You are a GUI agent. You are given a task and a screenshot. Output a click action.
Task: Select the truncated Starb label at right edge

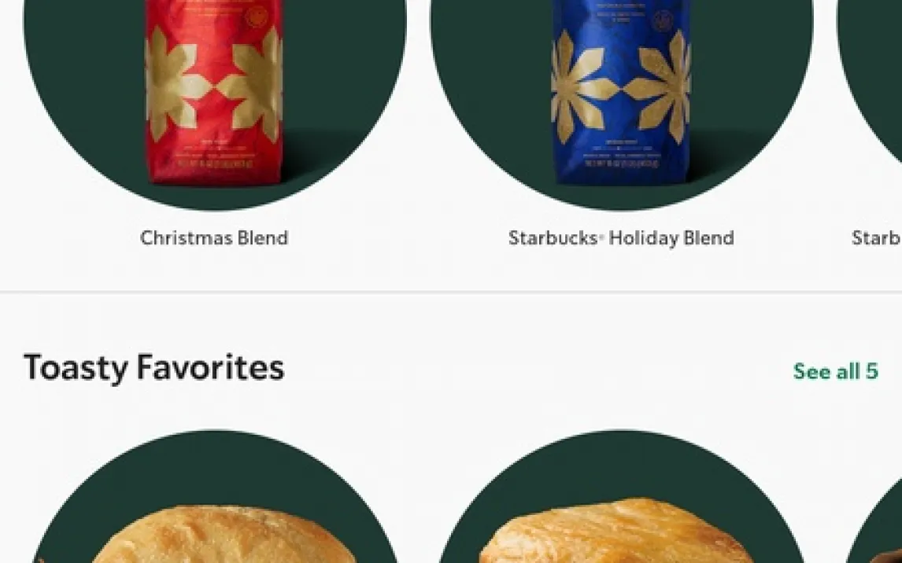point(877,237)
